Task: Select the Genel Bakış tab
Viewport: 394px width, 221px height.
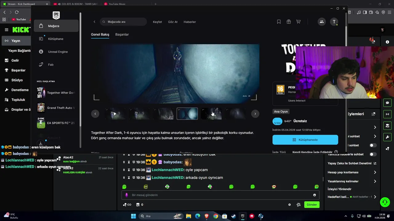Action: click(x=100, y=34)
